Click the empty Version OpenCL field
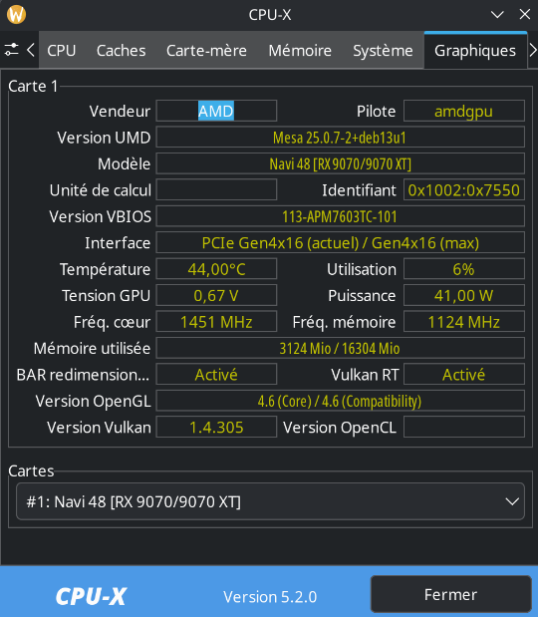This screenshot has width=538, height=617. point(464,428)
